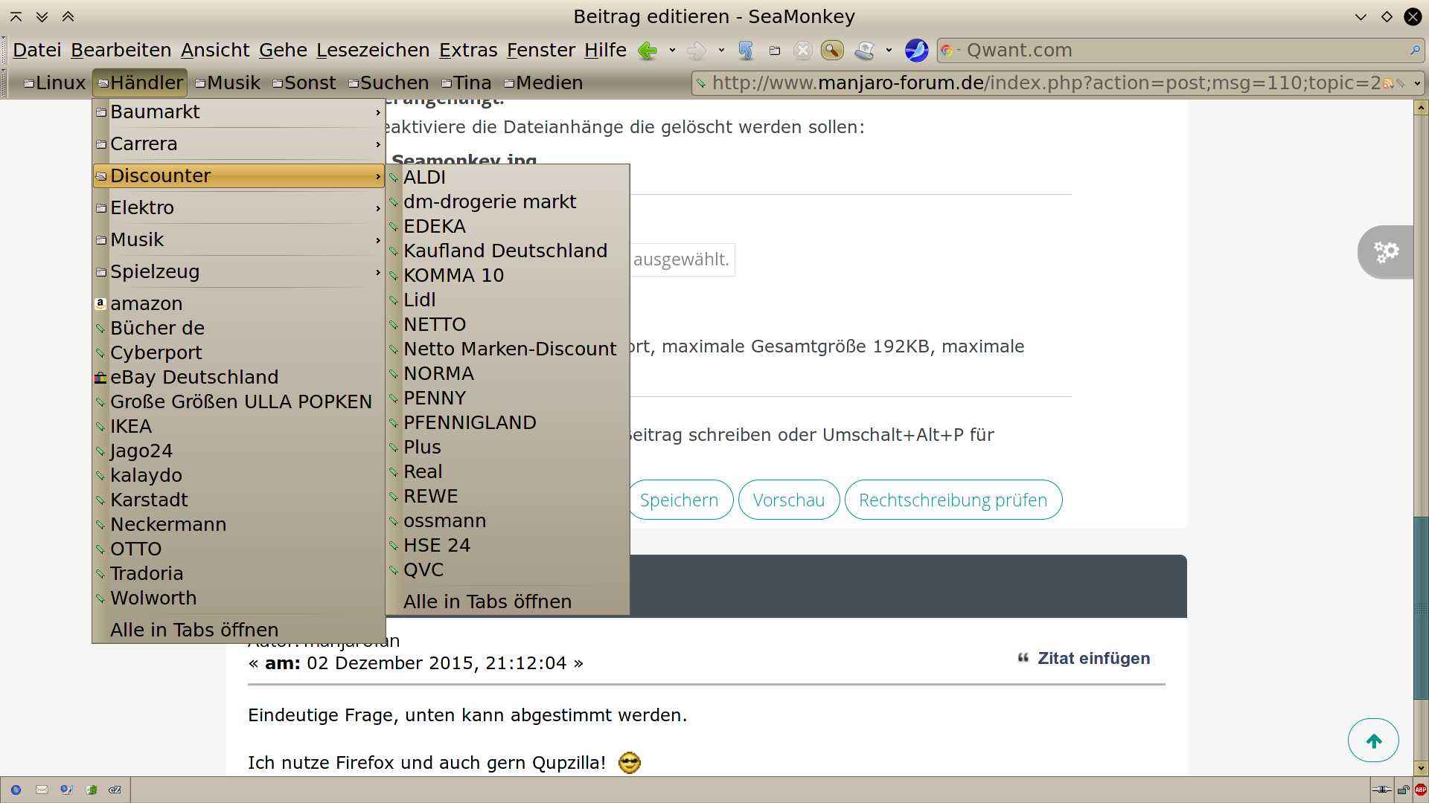Click the SeaMonkey throbber logo

tap(916, 51)
